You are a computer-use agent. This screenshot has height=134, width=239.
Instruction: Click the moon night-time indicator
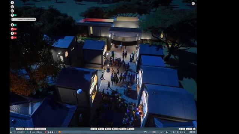(x=167, y=132)
